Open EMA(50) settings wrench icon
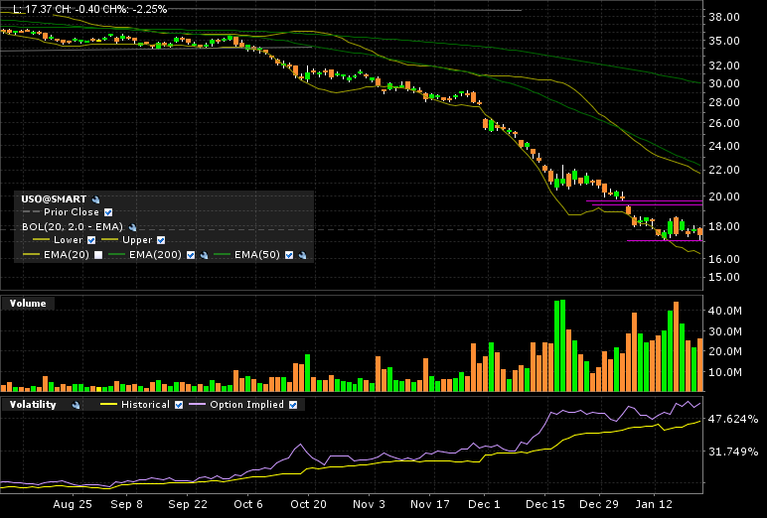Screen dimensions: 767x518 point(301,255)
